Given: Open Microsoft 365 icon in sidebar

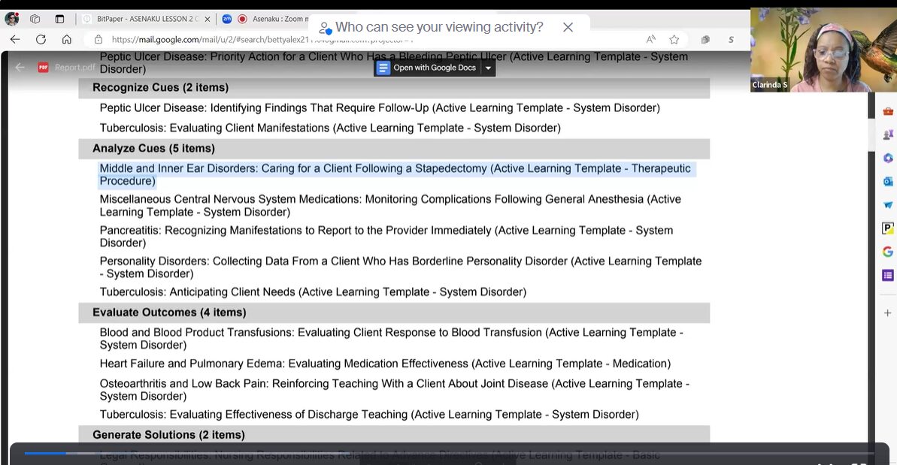Looking at the screenshot, I should click(x=888, y=158).
